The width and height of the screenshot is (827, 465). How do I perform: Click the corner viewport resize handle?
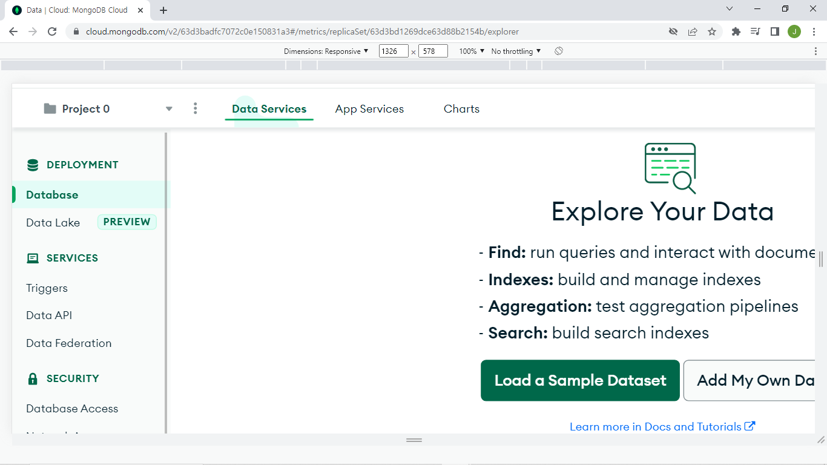821,440
